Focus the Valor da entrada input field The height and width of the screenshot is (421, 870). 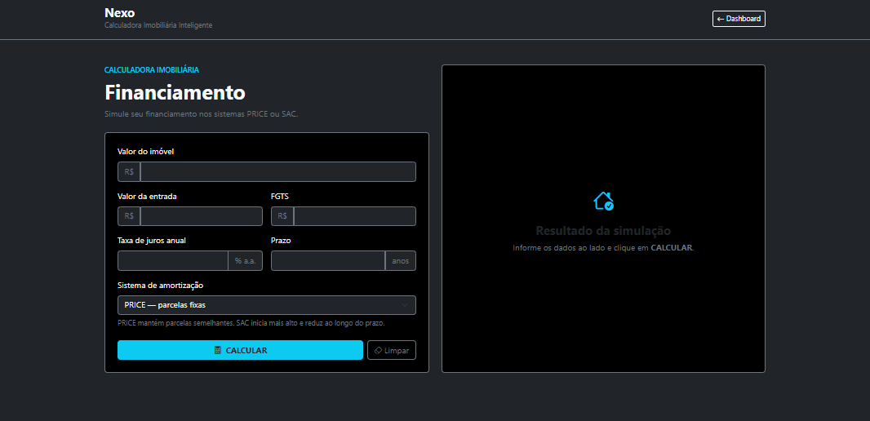[202, 216]
